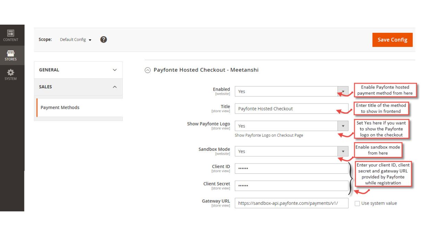
Task: Open the Enabled Yes dropdown
Action: 292,91
